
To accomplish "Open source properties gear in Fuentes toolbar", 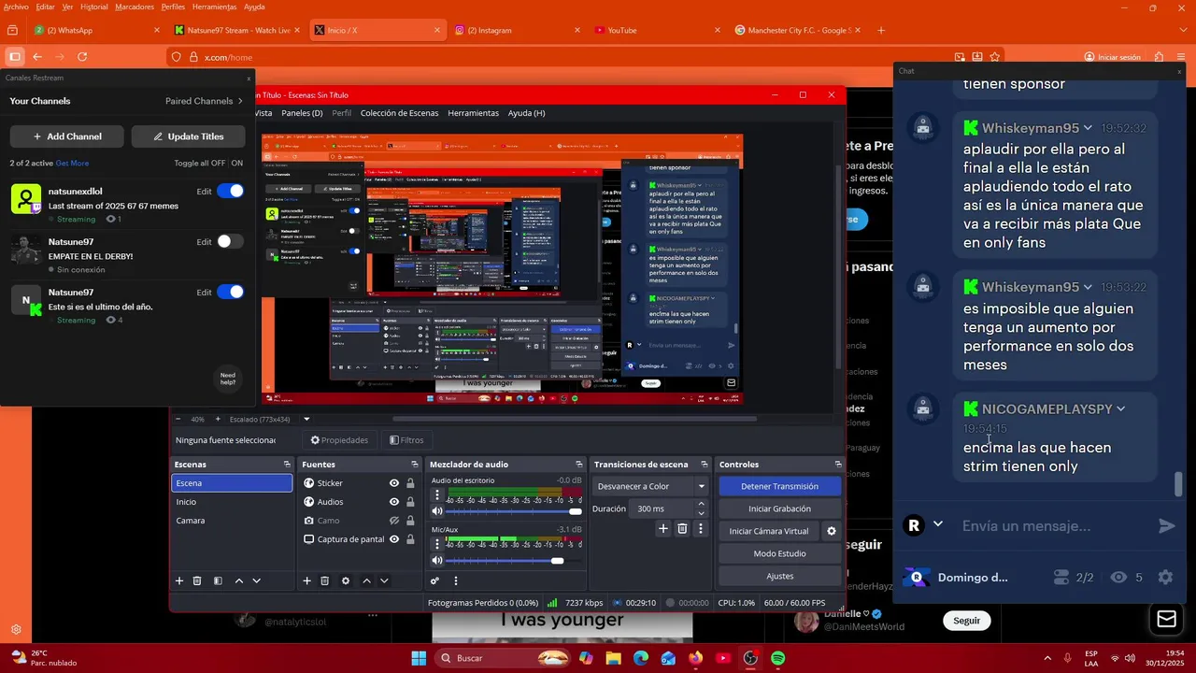I will tap(346, 580).
